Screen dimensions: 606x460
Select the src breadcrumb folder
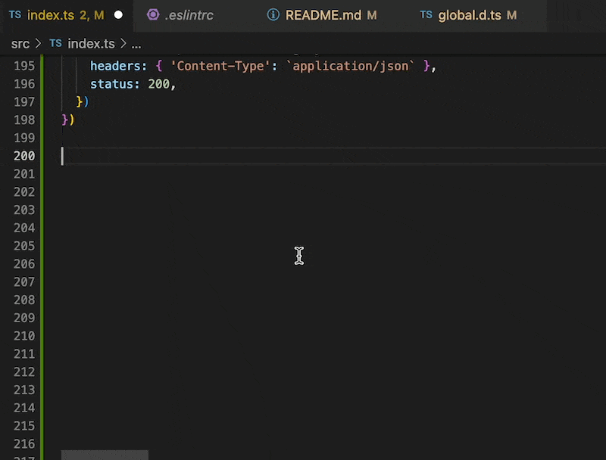(20, 44)
